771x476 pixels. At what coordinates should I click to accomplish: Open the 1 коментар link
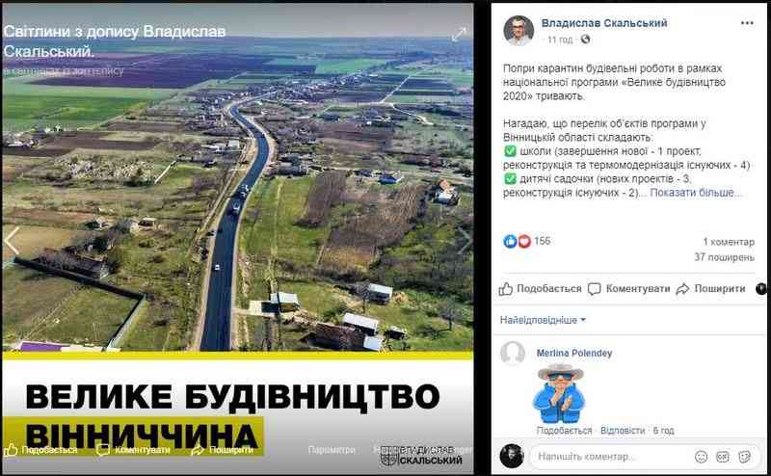tap(729, 242)
